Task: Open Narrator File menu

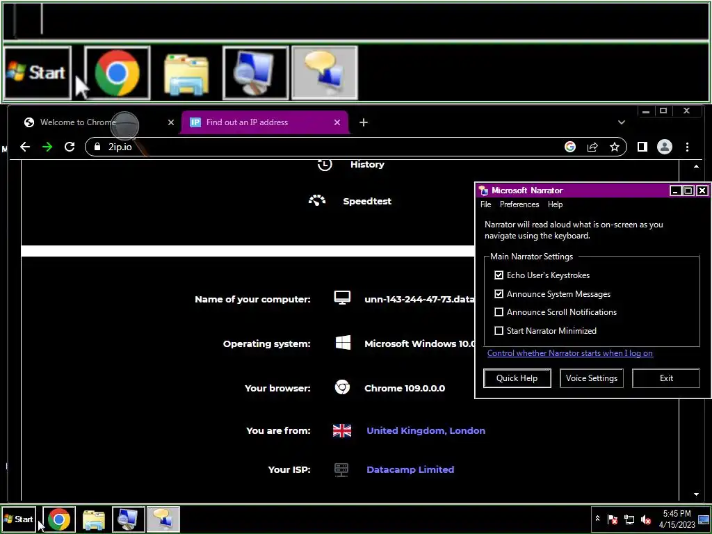Action: click(486, 204)
